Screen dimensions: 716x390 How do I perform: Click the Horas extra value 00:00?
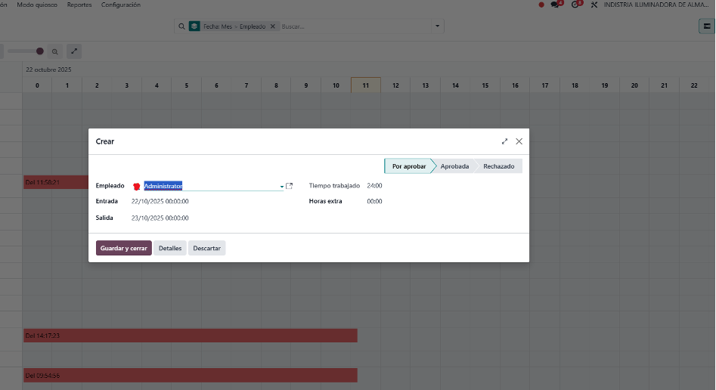[x=374, y=201]
